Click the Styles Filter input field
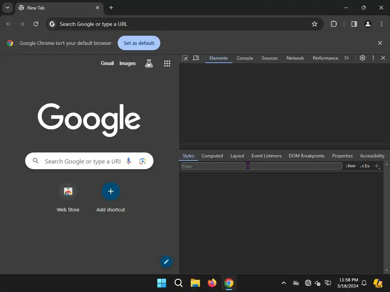This screenshot has width=390, height=292. 261,166
